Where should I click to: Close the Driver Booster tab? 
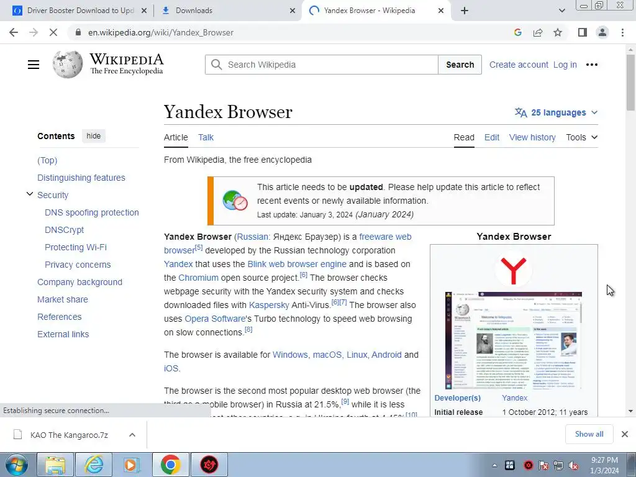[144, 11]
